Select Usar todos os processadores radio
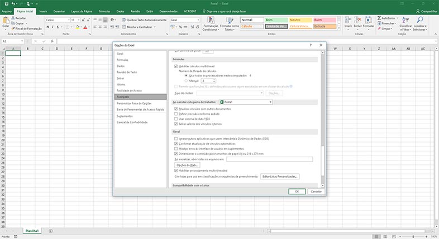439x239 pixels. coord(186,76)
